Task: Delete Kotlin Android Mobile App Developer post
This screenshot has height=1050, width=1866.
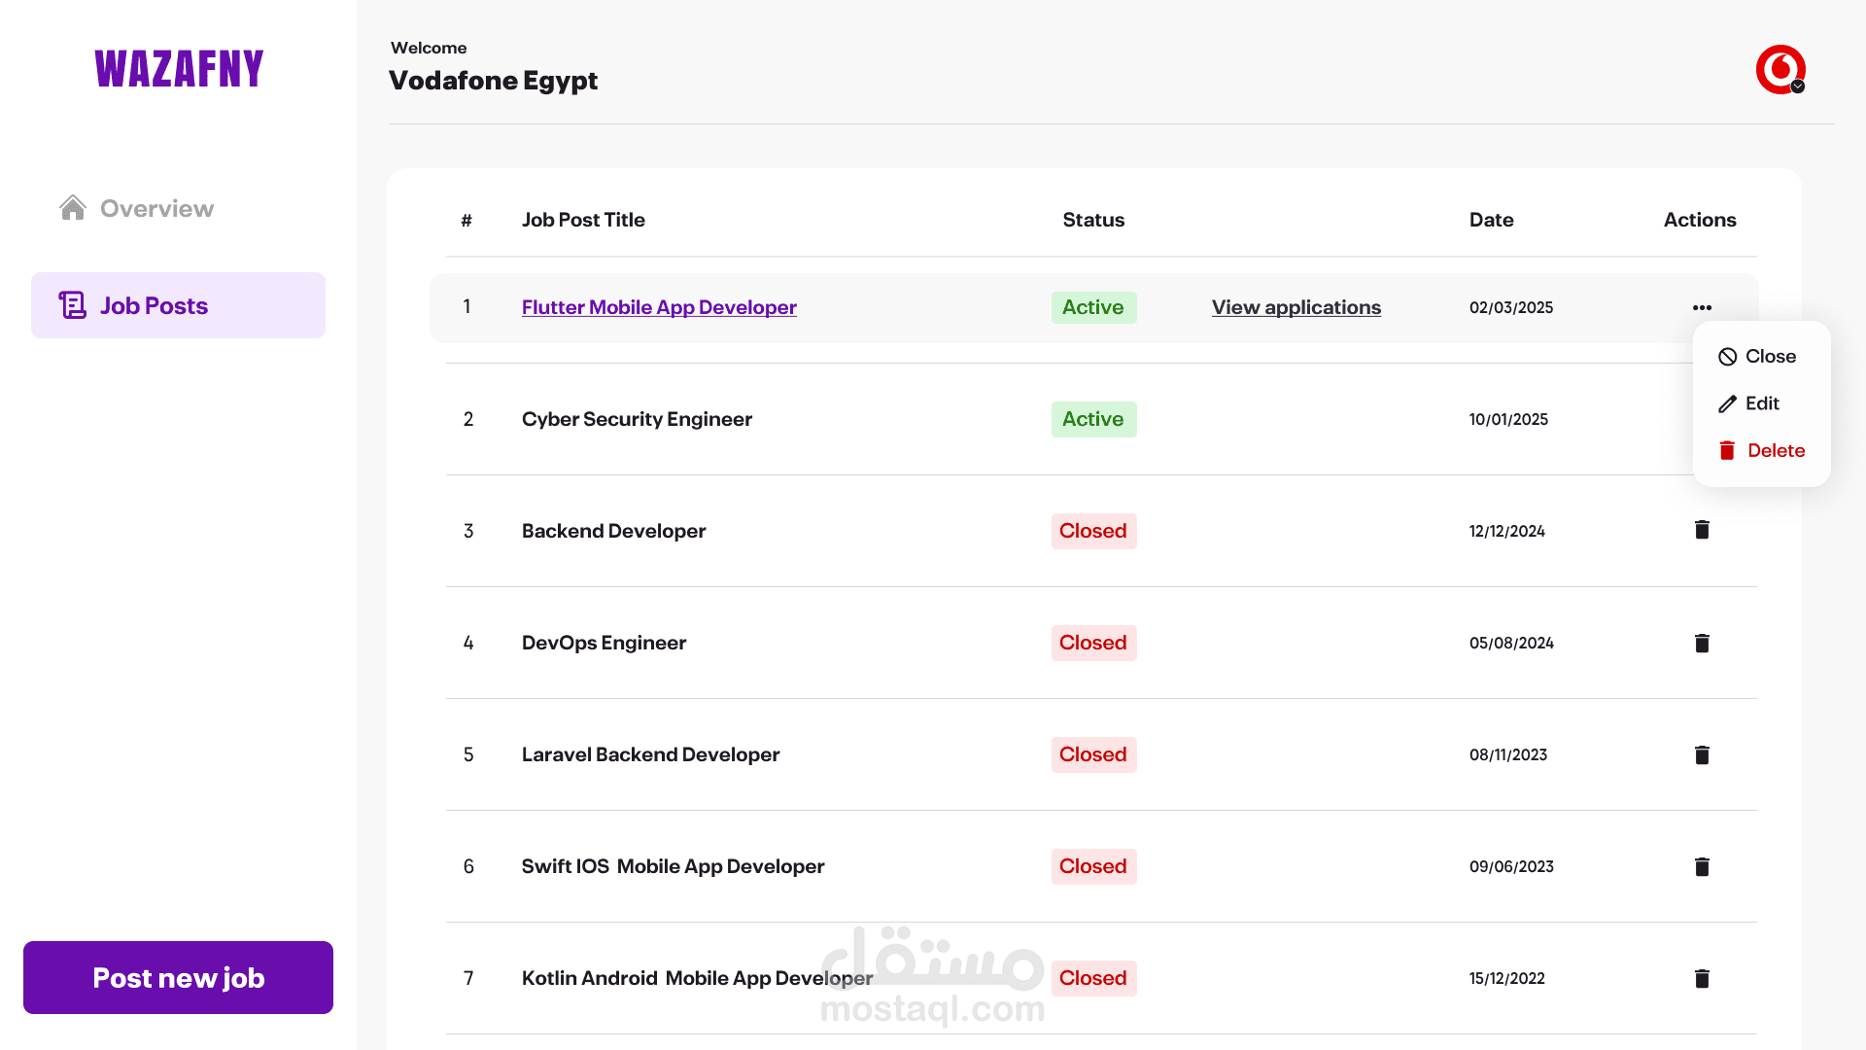Action: pyautogui.click(x=1702, y=978)
